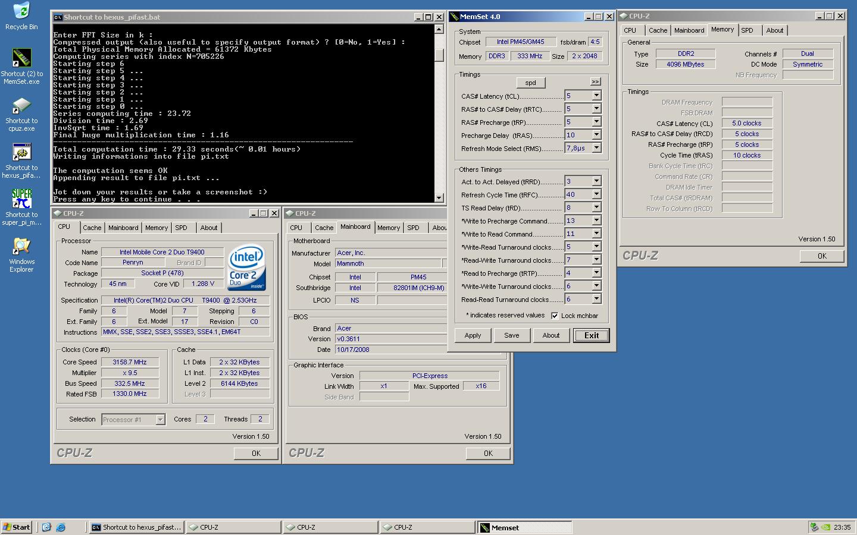Open the Shortcut (2) to MemSet.exe icon

pyautogui.click(x=21, y=66)
